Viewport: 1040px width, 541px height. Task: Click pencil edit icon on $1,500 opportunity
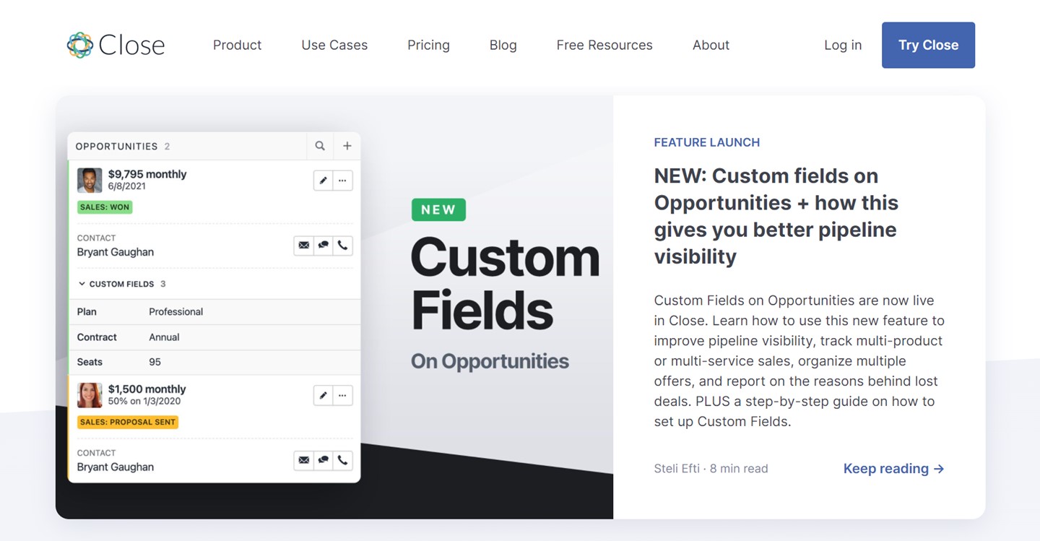323,396
